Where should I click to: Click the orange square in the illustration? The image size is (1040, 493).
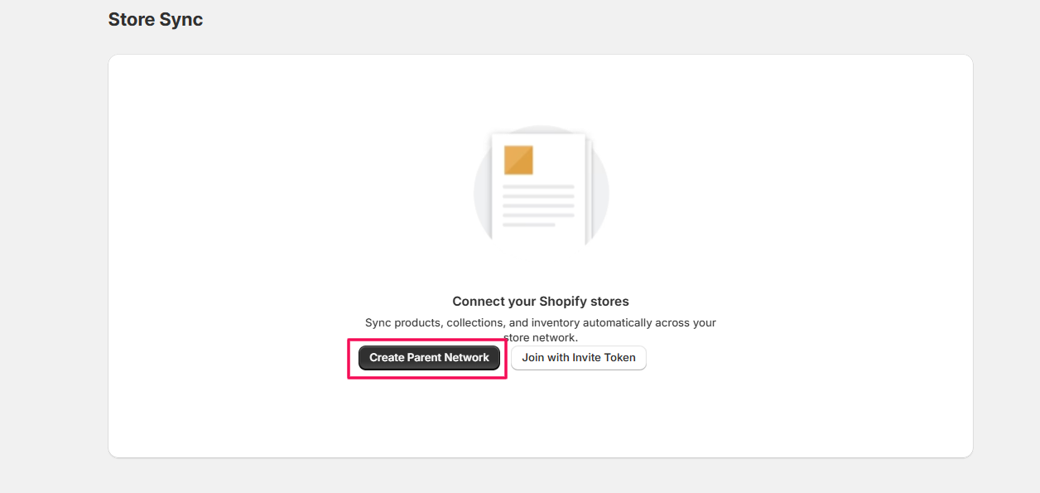(518, 160)
